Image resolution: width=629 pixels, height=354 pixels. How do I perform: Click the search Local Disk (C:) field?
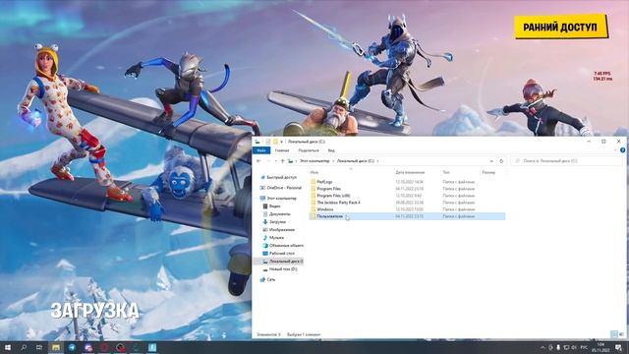pos(566,161)
